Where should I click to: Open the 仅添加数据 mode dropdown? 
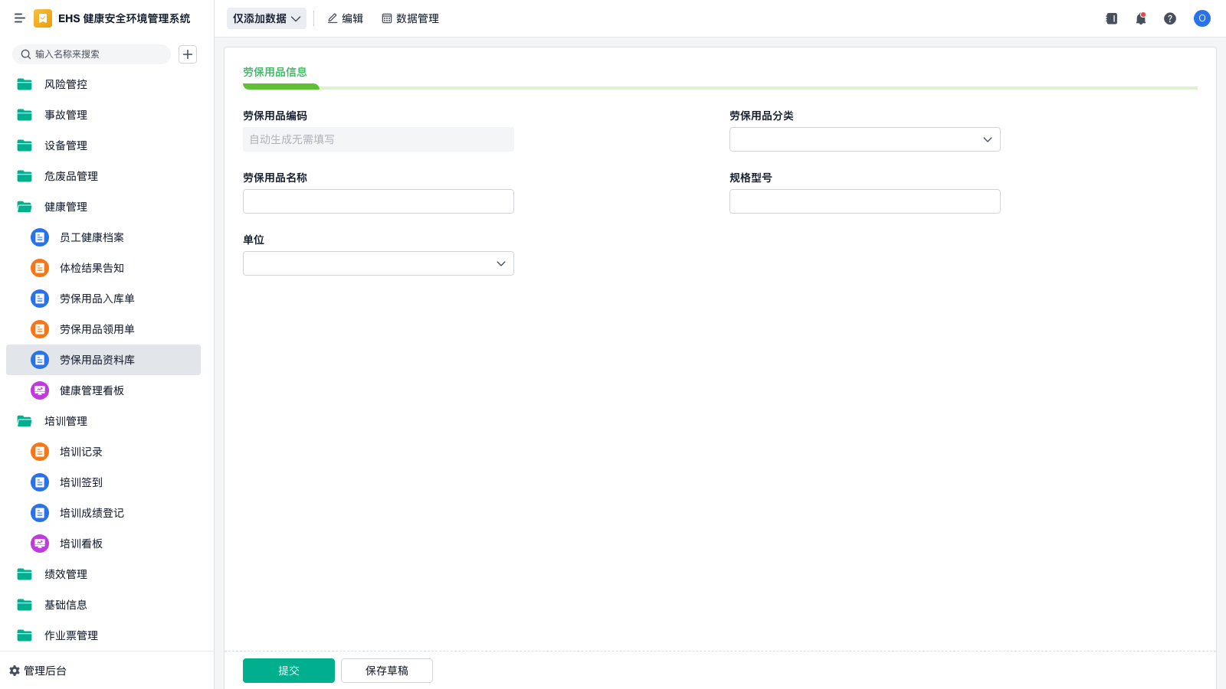tap(266, 18)
